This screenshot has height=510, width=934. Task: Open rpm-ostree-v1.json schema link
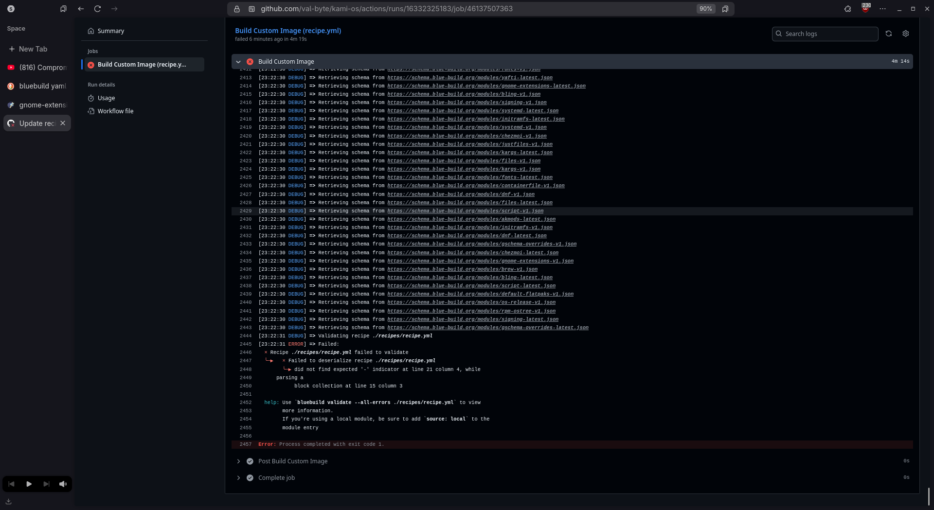pyautogui.click(x=471, y=311)
